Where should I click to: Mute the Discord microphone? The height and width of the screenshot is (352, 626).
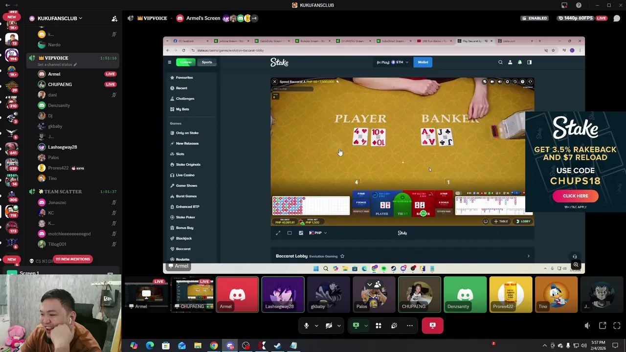(306, 326)
